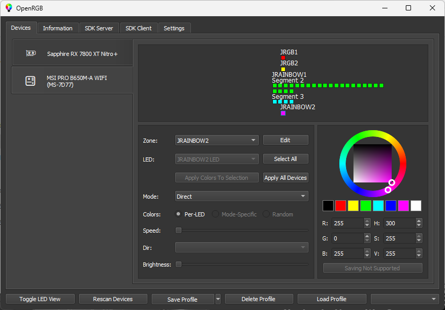Click the first cyan Segment 3 LED
445x310 pixels.
pos(275,101)
